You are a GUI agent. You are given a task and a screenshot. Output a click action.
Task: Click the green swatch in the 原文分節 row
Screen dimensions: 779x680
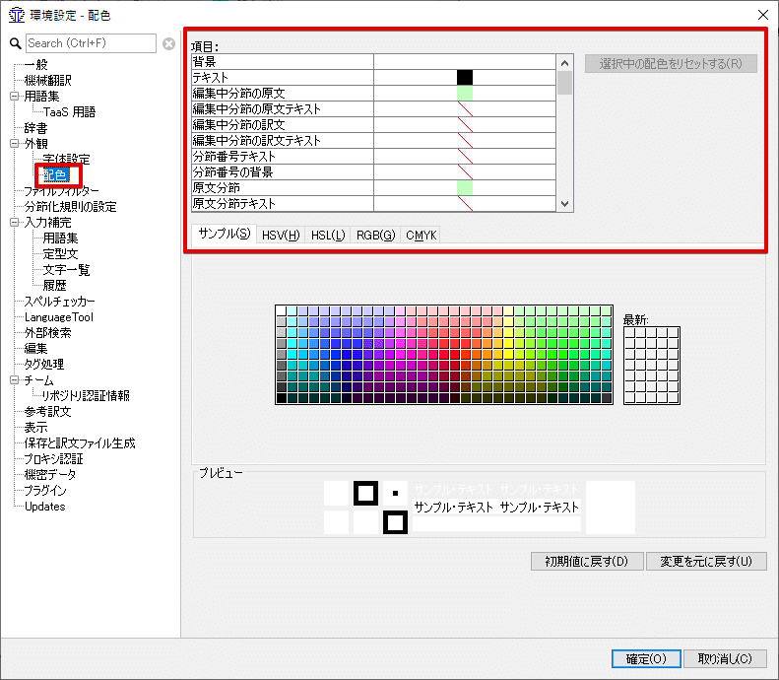coord(465,188)
